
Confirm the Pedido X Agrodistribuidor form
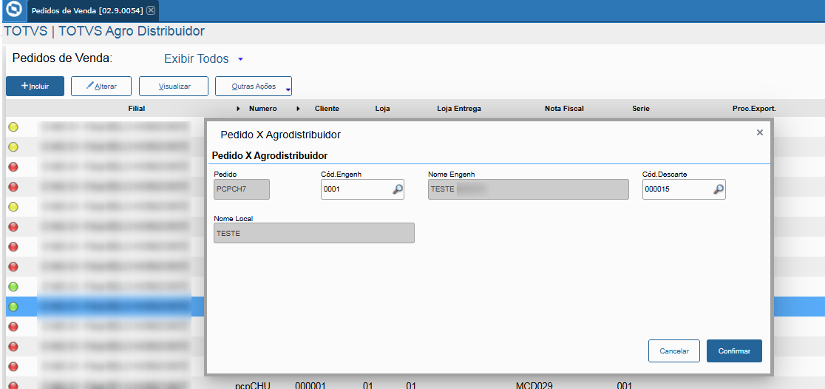pos(735,351)
